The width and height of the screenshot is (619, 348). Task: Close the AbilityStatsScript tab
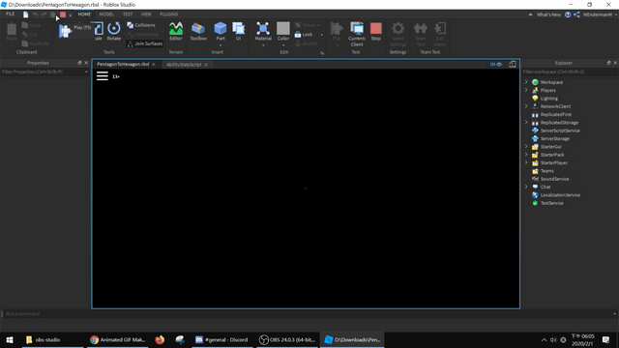(206, 65)
